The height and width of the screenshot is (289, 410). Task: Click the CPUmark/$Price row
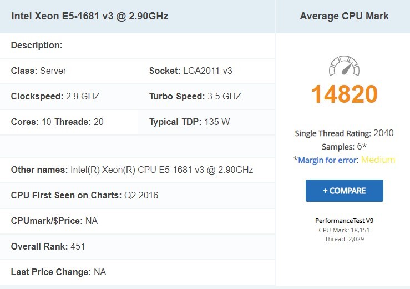pyautogui.click(x=54, y=221)
